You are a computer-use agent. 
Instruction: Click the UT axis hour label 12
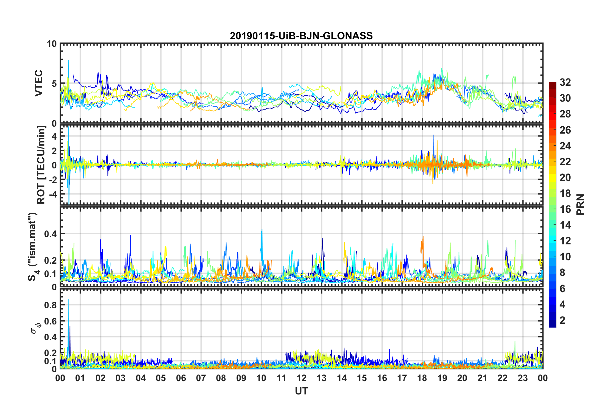(301, 378)
